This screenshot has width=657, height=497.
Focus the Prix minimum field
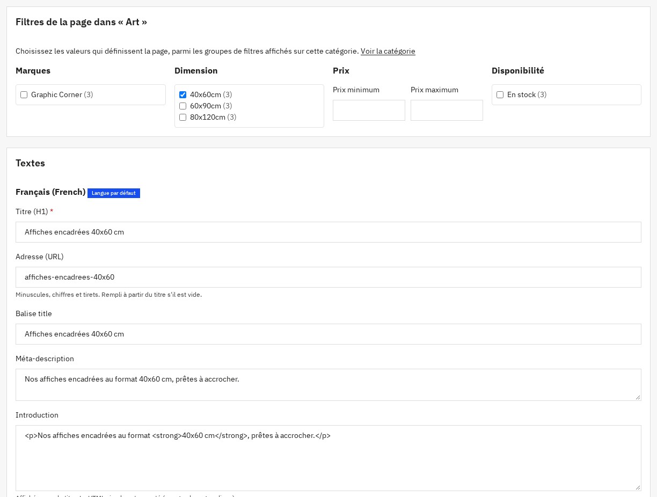tap(369, 110)
